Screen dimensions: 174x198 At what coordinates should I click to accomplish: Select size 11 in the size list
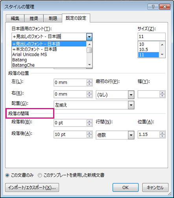point(148,55)
